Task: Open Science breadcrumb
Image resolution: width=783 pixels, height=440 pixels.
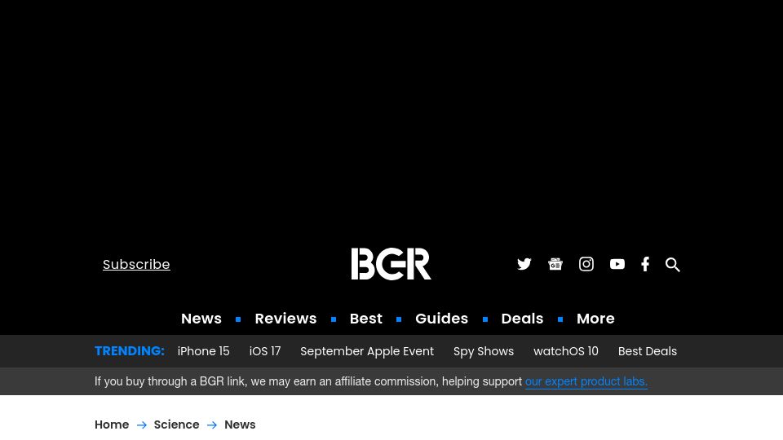Action: click(x=176, y=425)
